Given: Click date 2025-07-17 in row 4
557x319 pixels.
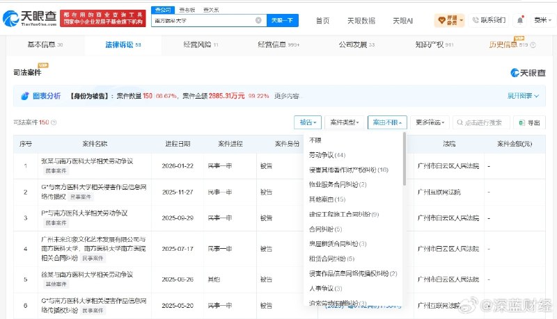Looking at the screenshot, I should [x=178, y=249].
